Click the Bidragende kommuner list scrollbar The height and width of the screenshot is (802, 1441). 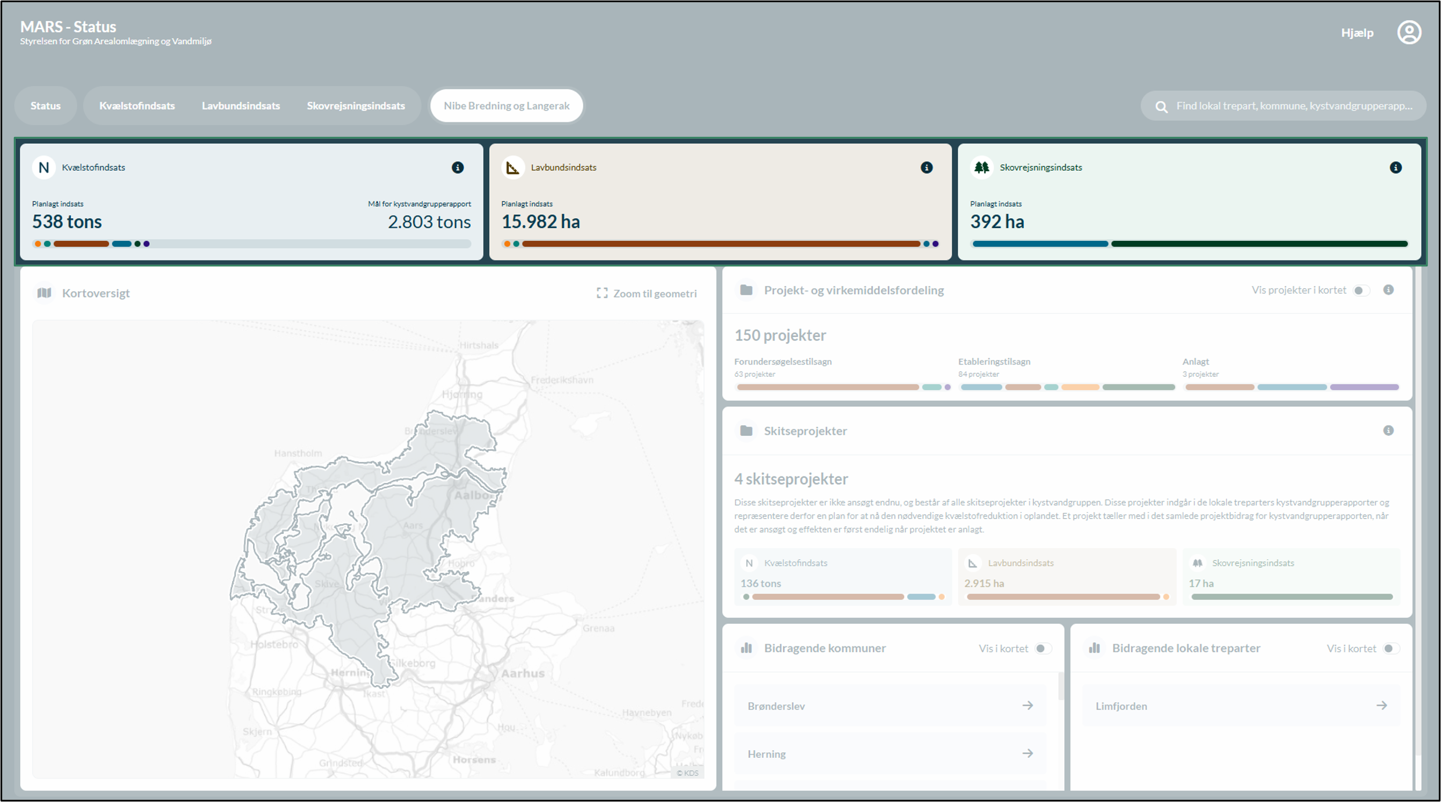point(1061,686)
